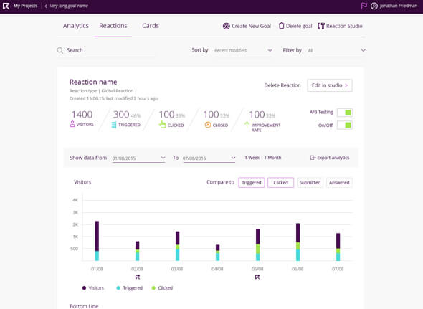The height and width of the screenshot is (309, 423).
Task: Open the To date dropdown
Action: click(209, 158)
